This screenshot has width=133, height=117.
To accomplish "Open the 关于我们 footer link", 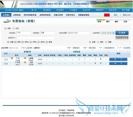I will coord(62,110).
